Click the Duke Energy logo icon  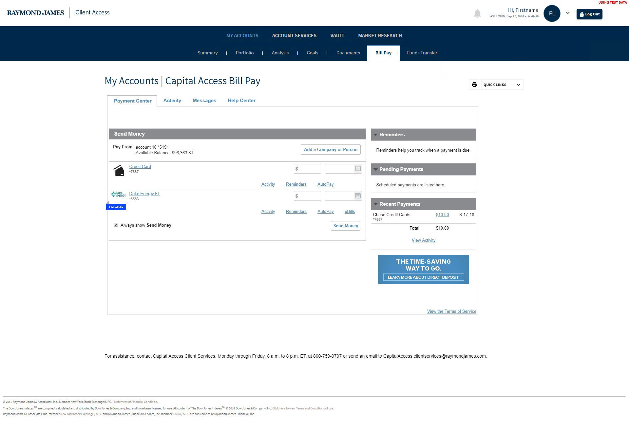119,194
